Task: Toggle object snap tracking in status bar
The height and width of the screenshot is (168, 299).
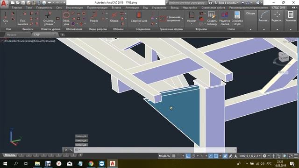Action: tap(211, 156)
